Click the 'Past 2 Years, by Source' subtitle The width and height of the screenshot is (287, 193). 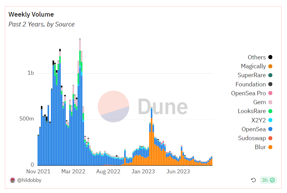tap(42, 24)
